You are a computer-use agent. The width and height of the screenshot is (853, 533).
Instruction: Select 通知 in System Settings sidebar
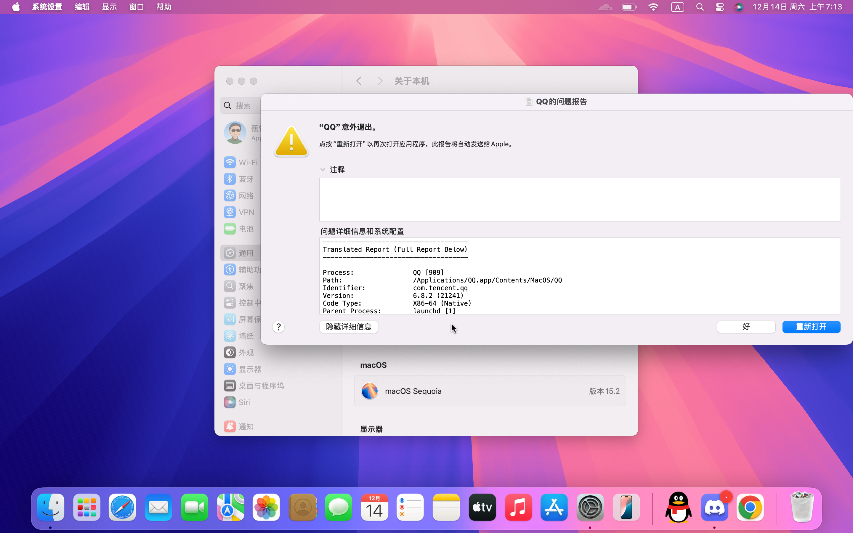click(278, 426)
